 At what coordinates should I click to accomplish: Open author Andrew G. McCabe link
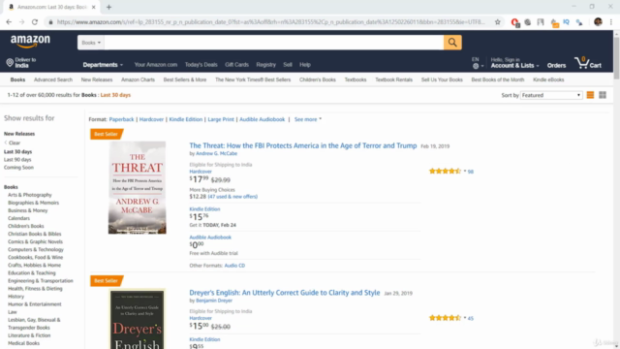[x=216, y=153]
